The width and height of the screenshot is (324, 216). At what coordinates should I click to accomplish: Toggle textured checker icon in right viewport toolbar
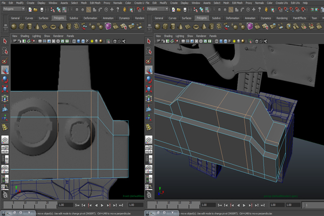click(230, 41)
